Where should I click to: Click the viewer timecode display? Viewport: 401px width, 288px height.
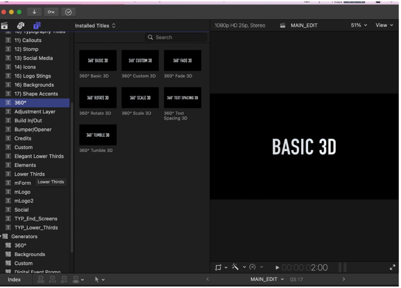pos(305,268)
